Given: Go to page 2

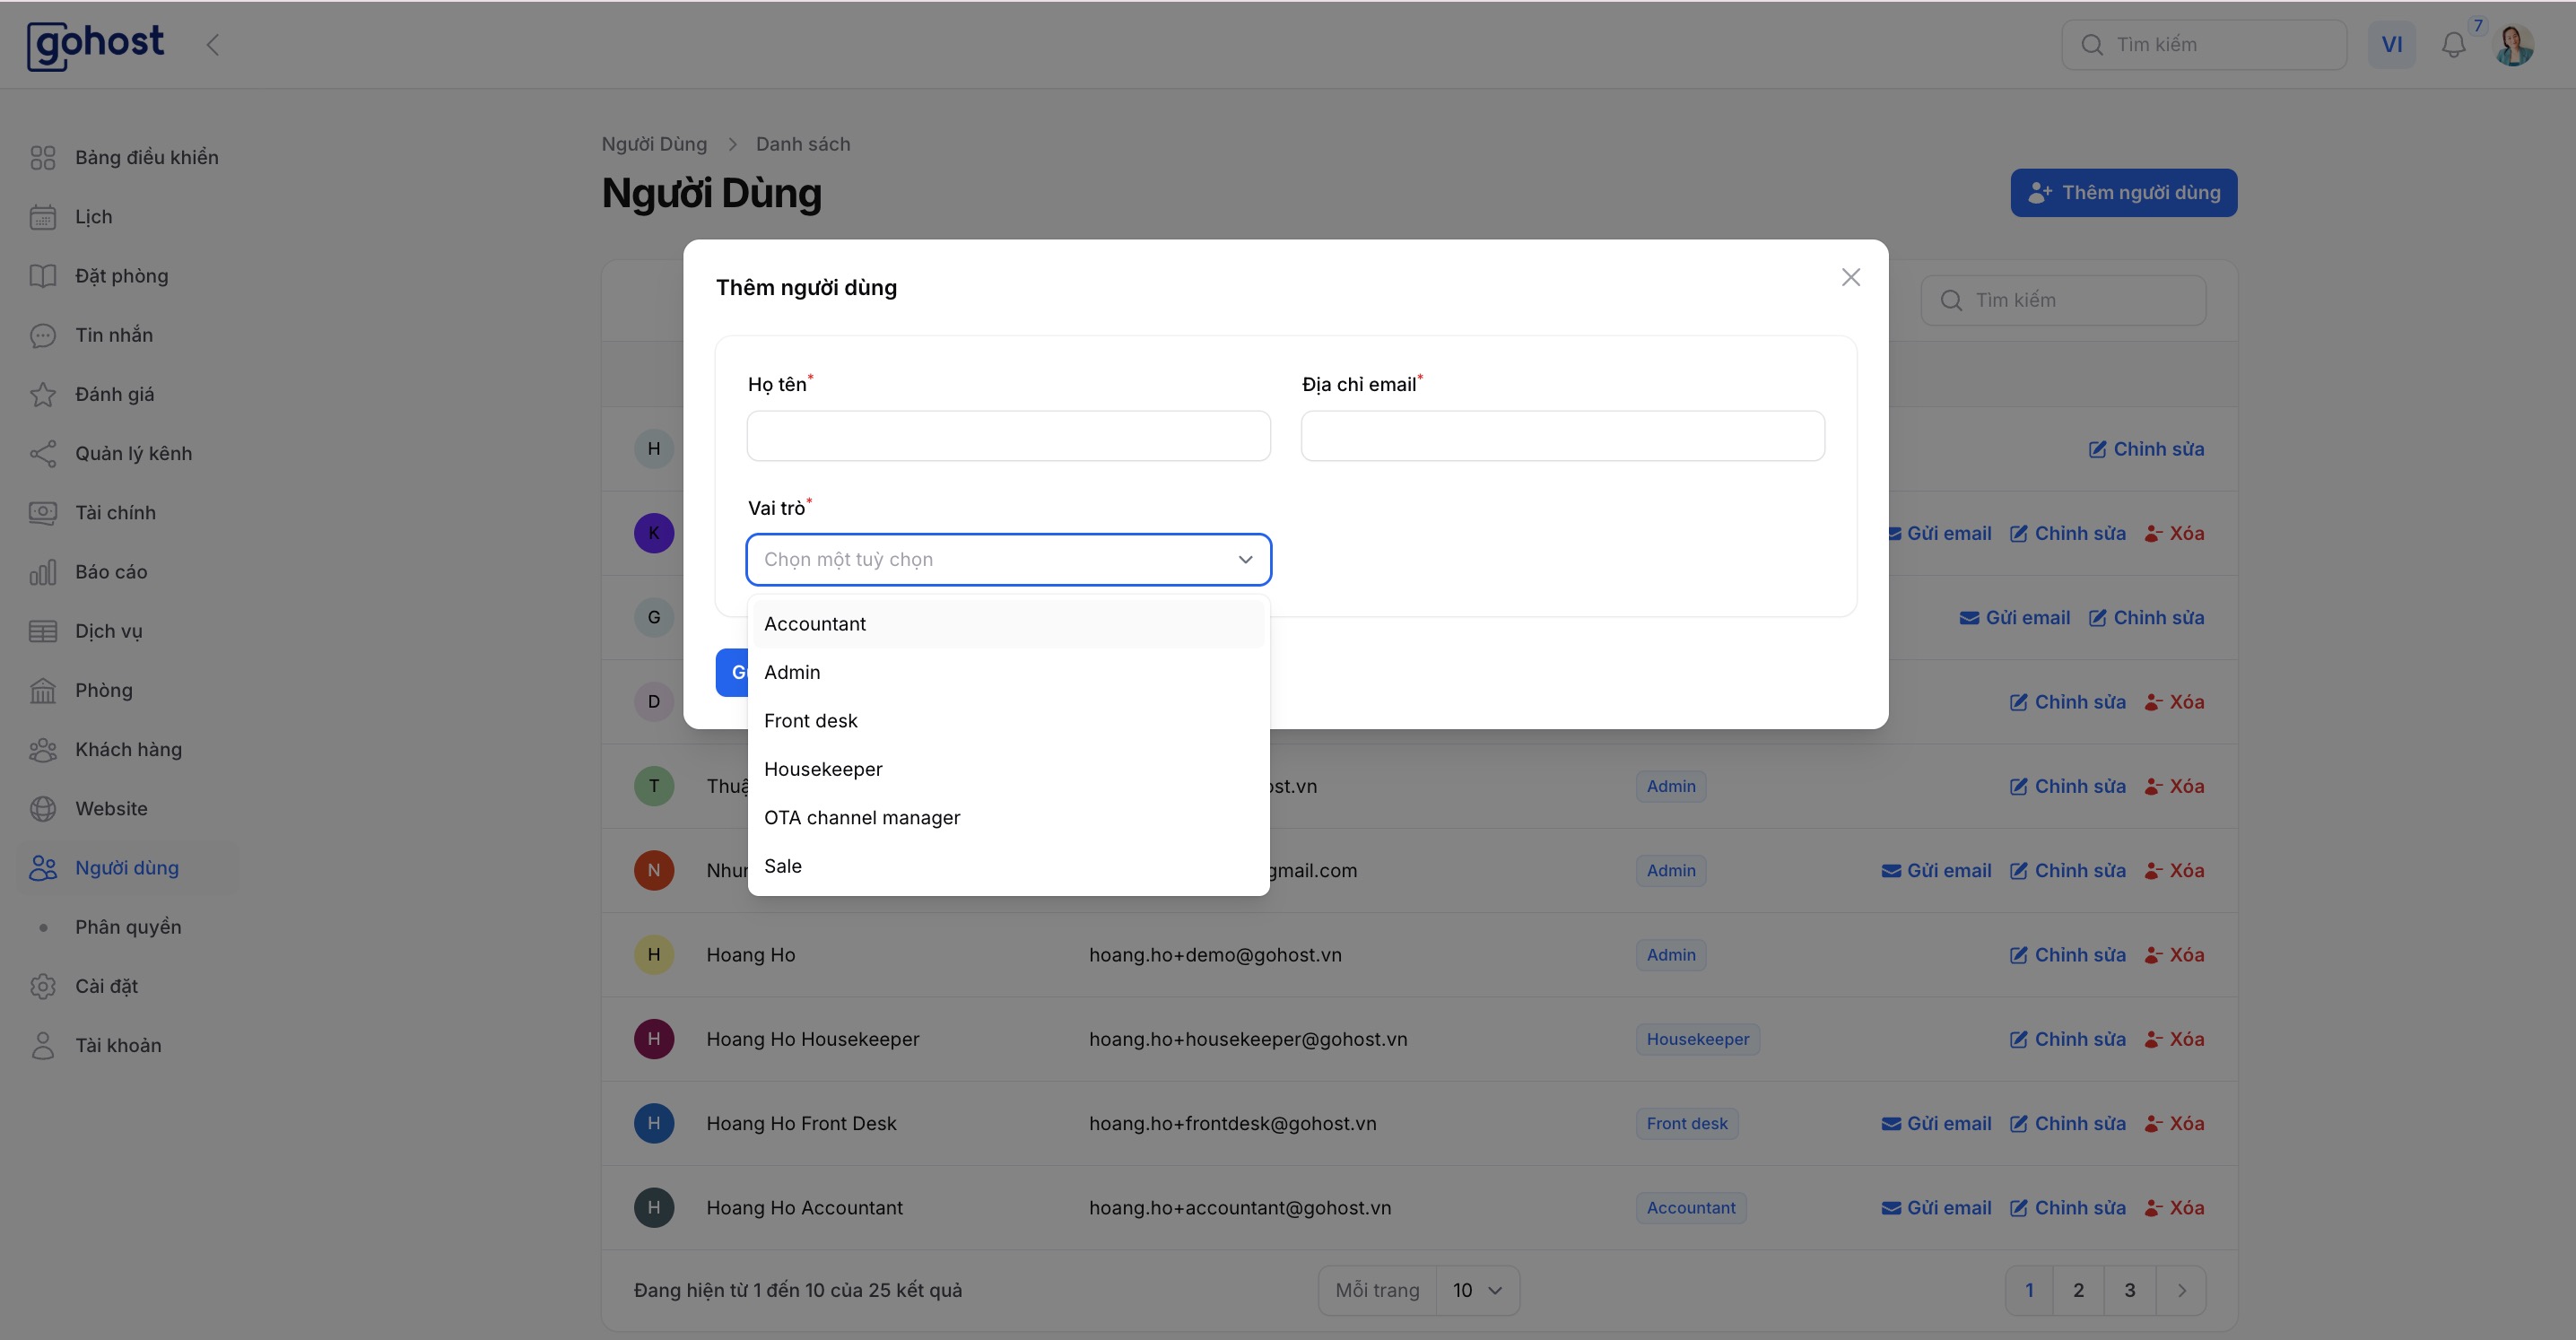Looking at the screenshot, I should [2078, 1290].
